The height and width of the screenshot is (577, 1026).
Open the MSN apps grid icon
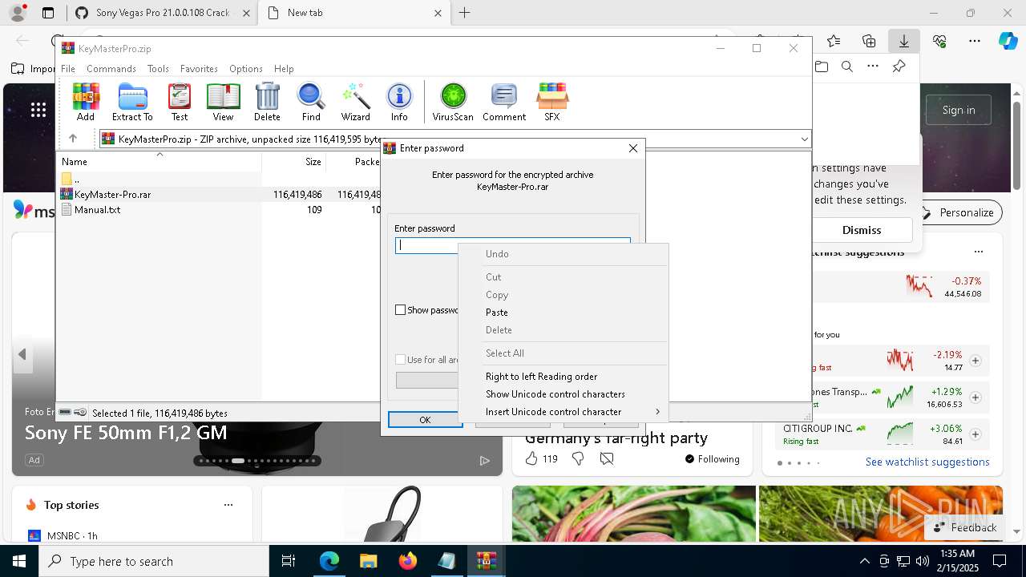coord(38,110)
